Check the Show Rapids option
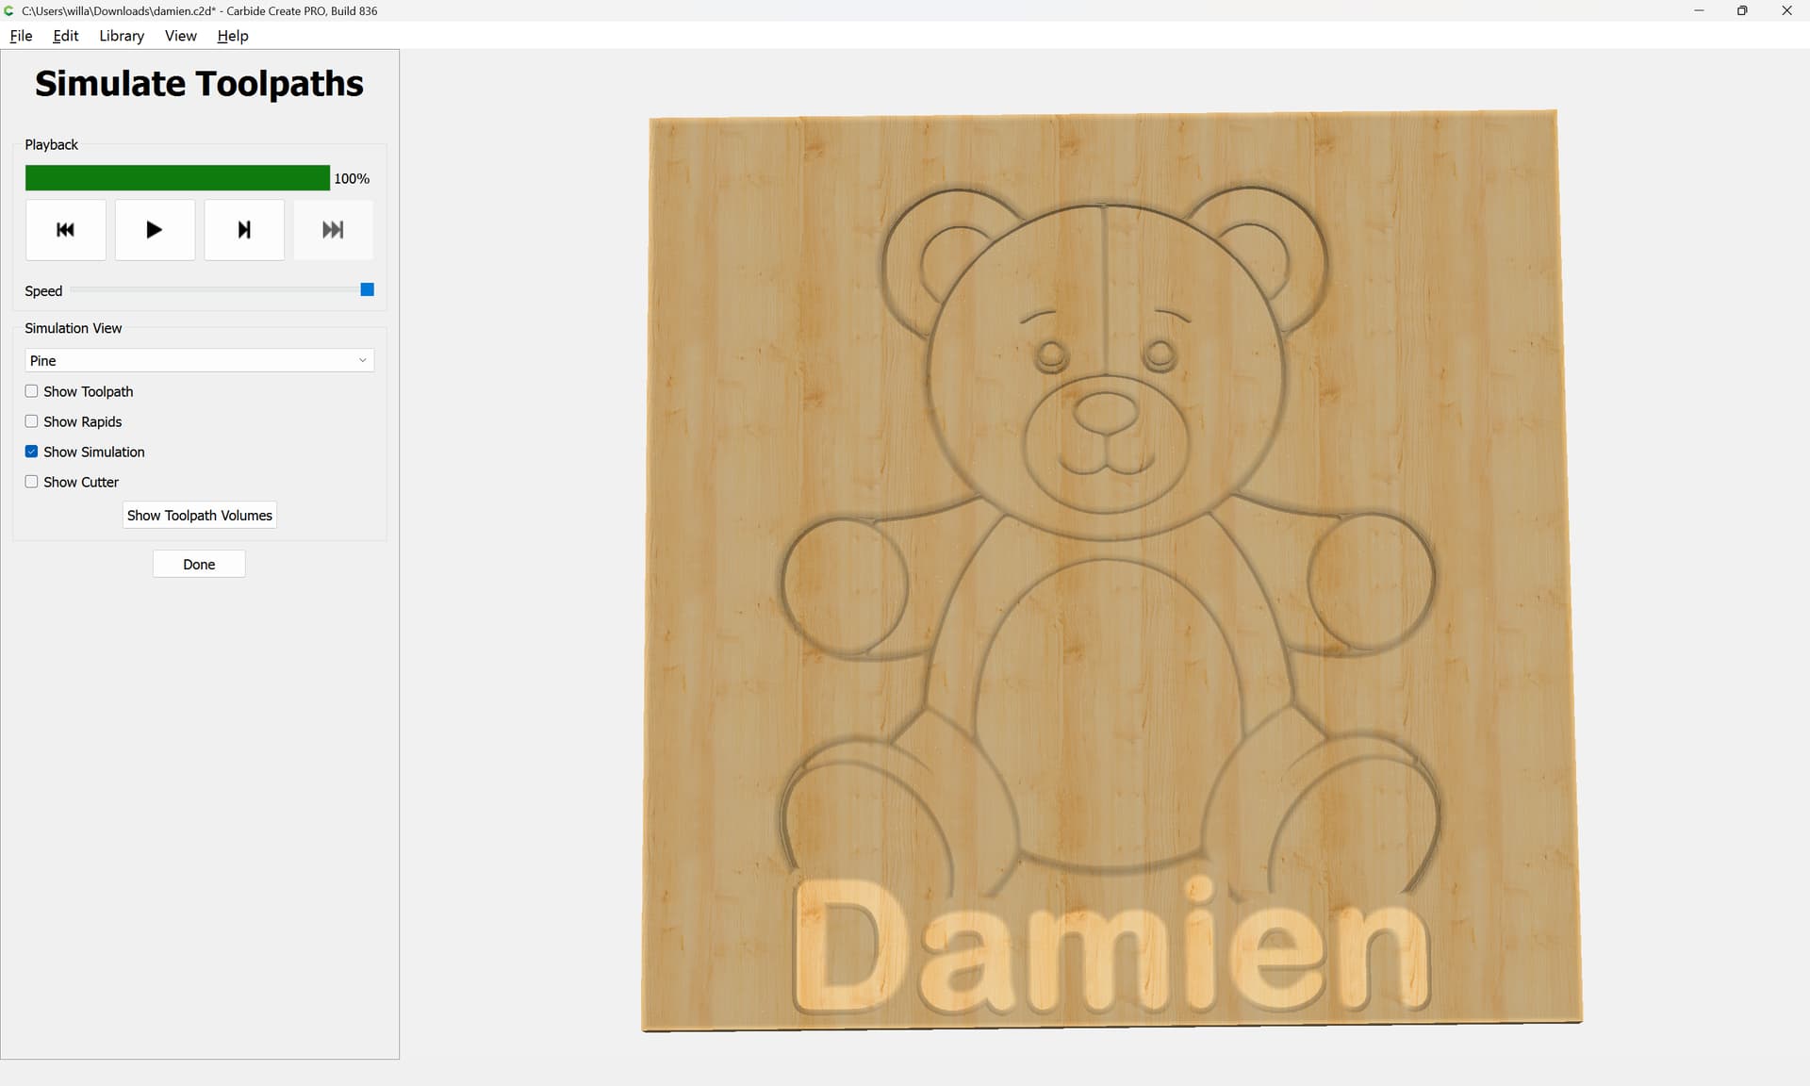 pyautogui.click(x=32, y=421)
